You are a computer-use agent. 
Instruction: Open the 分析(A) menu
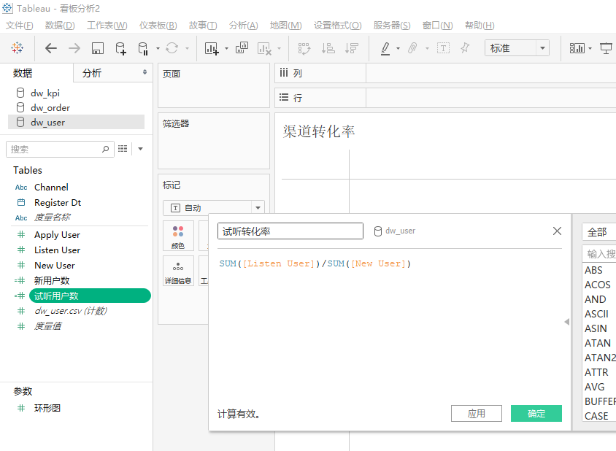[244, 25]
